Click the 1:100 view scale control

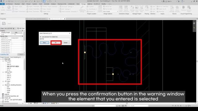click(x=30, y=103)
